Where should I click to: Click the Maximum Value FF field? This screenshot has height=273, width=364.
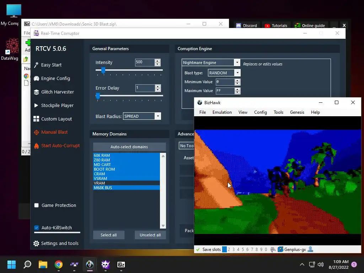point(225,91)
